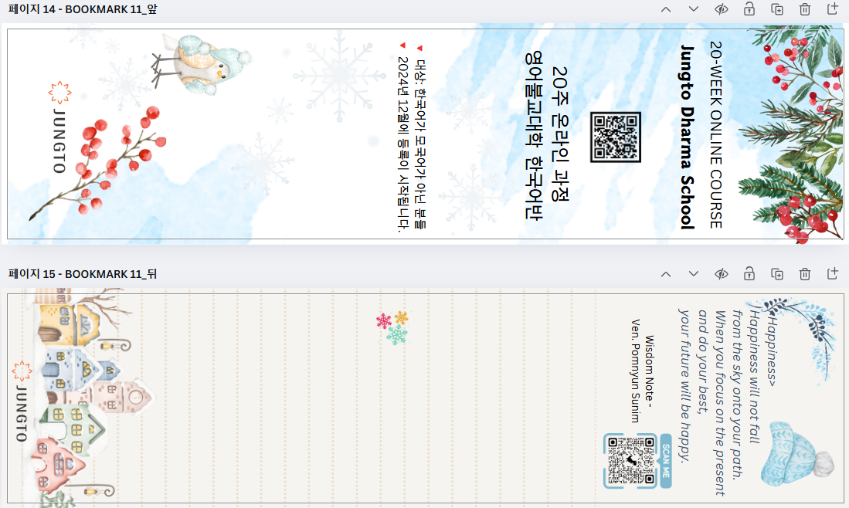Select the colorful snowflakes graphic on page 15

point(392,327)
